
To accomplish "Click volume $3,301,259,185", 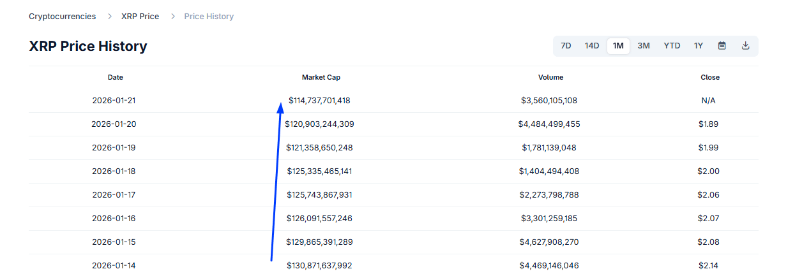I will (x=549, y=219).
